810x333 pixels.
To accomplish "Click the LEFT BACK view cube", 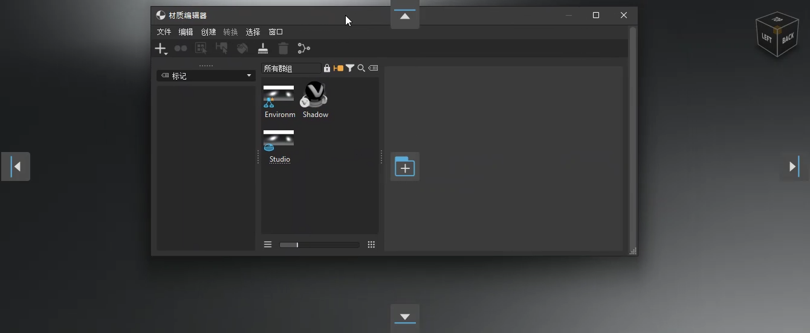I will [777, 34].
